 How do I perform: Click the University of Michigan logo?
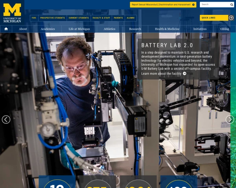(x=12, y=13)
